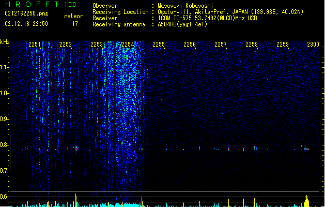Click the 2255 time marker
Viewport: 325px width, 207px height.
(159, 45)
